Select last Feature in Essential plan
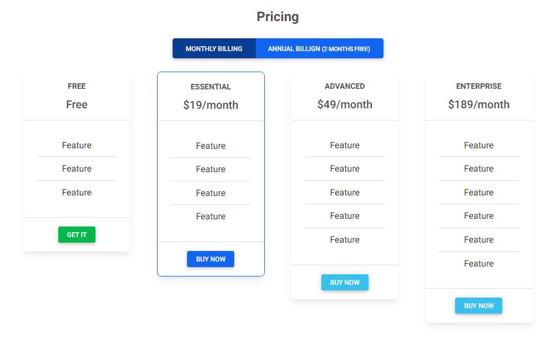The image size is (555, 342). click(210, 217)
